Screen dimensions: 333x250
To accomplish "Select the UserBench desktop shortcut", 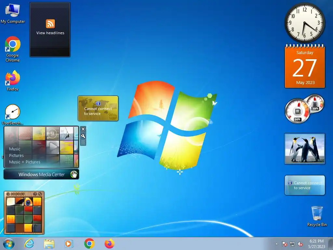I will [13, 114].
